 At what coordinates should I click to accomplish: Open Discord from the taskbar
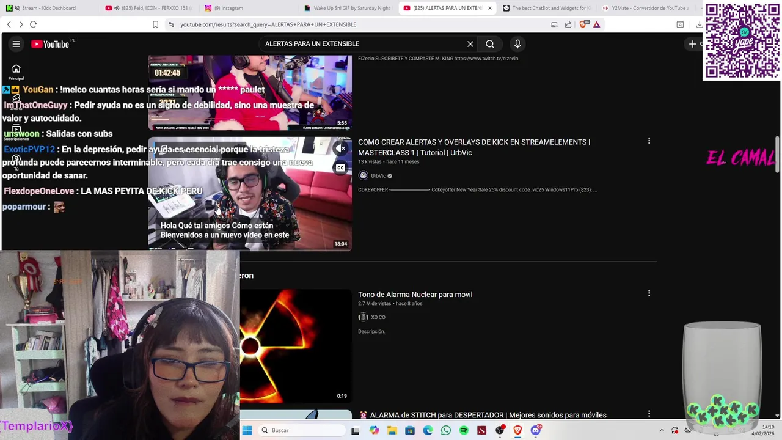(x=536, y=430)
